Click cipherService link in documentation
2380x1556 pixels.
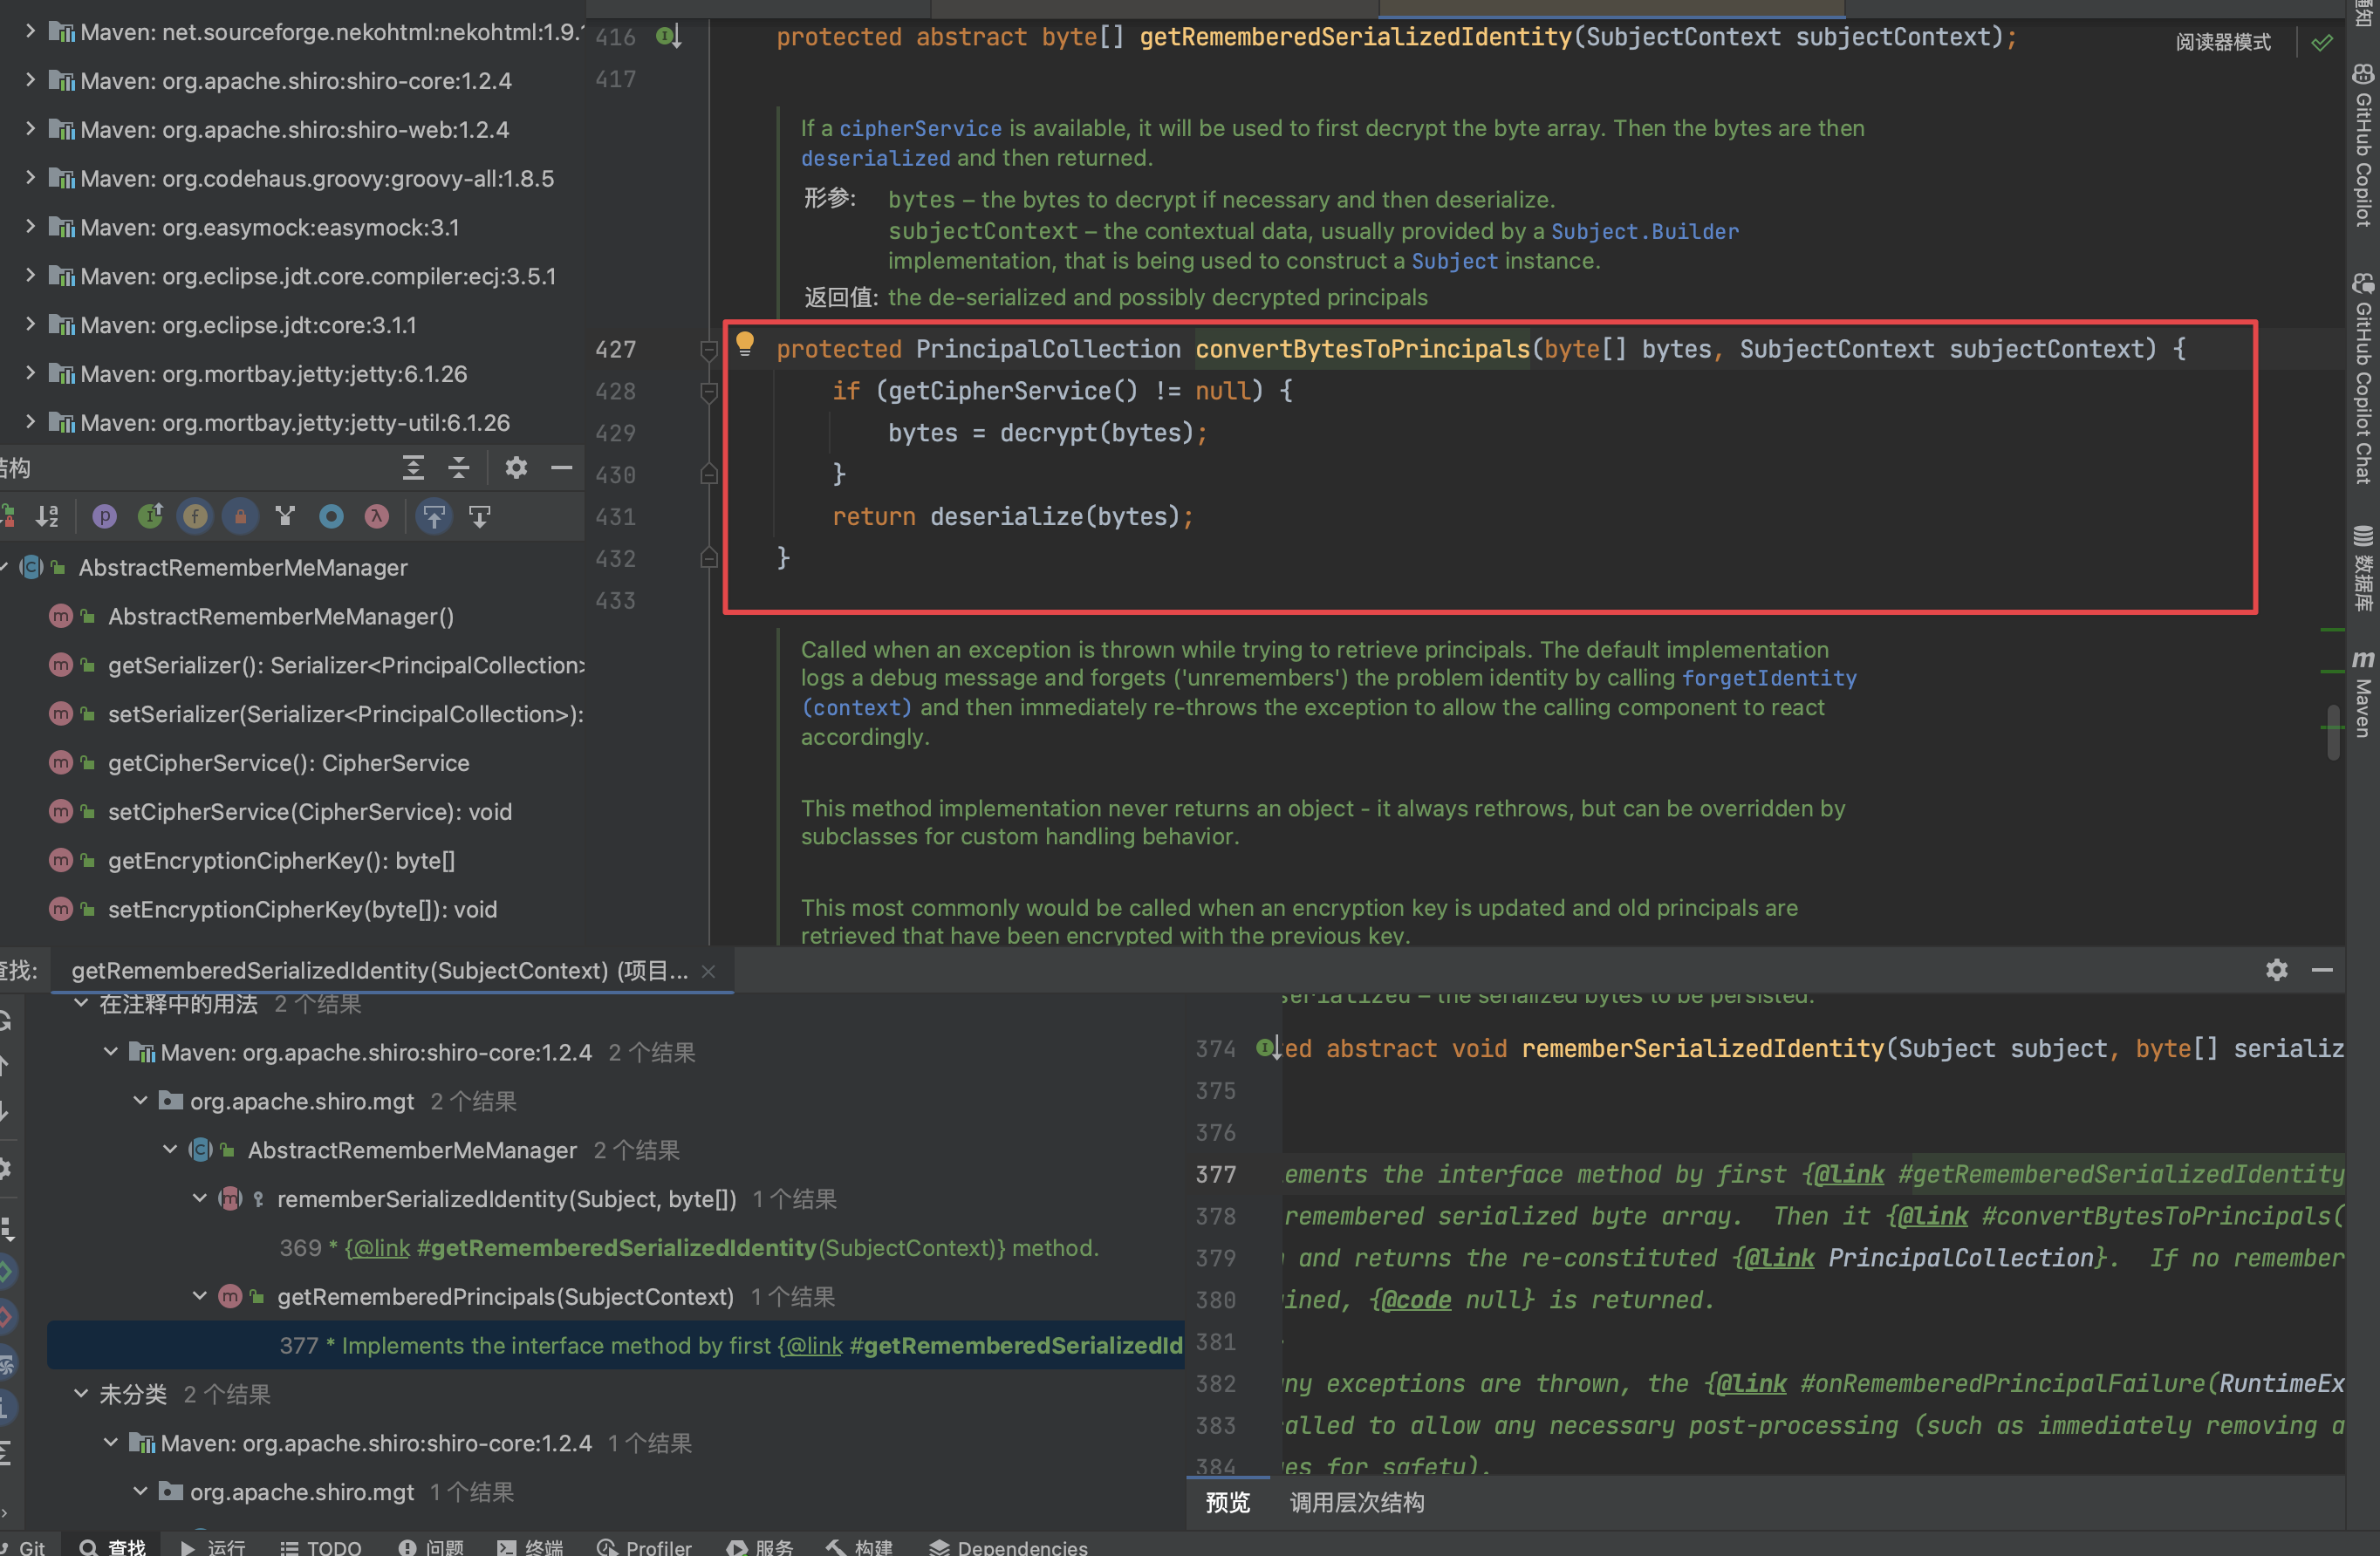coord(920,128)
